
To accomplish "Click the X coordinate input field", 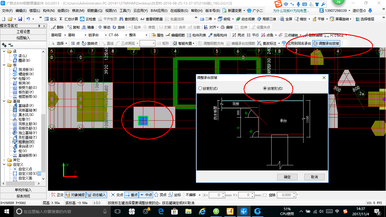I will [217, 195].
